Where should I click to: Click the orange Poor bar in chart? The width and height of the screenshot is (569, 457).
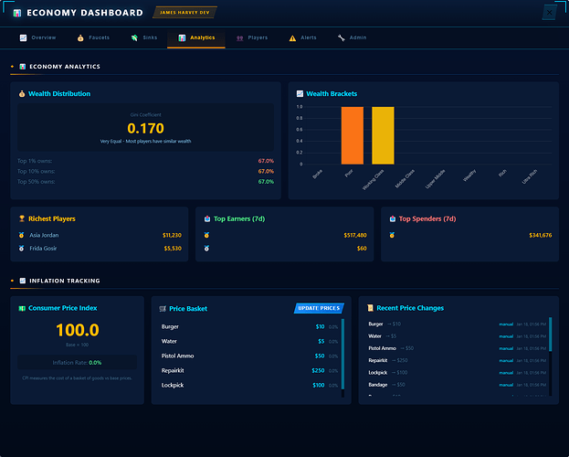click(352, 135)
